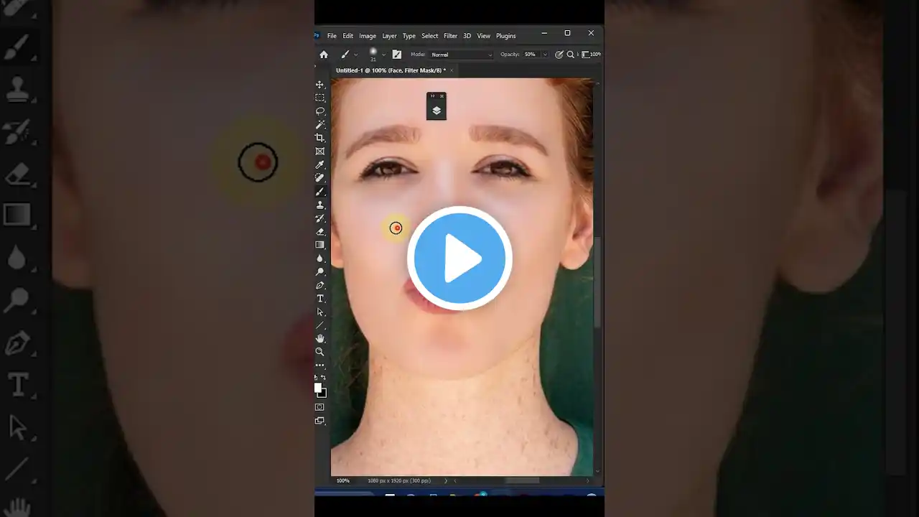The height and width of the screenshot is (517, 919).
Task: Switch to the Untitled-1 document tab
Action: [388, 70]
